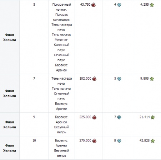
Task: Click the red crystal icon next to 102.000
Action: 94,79
